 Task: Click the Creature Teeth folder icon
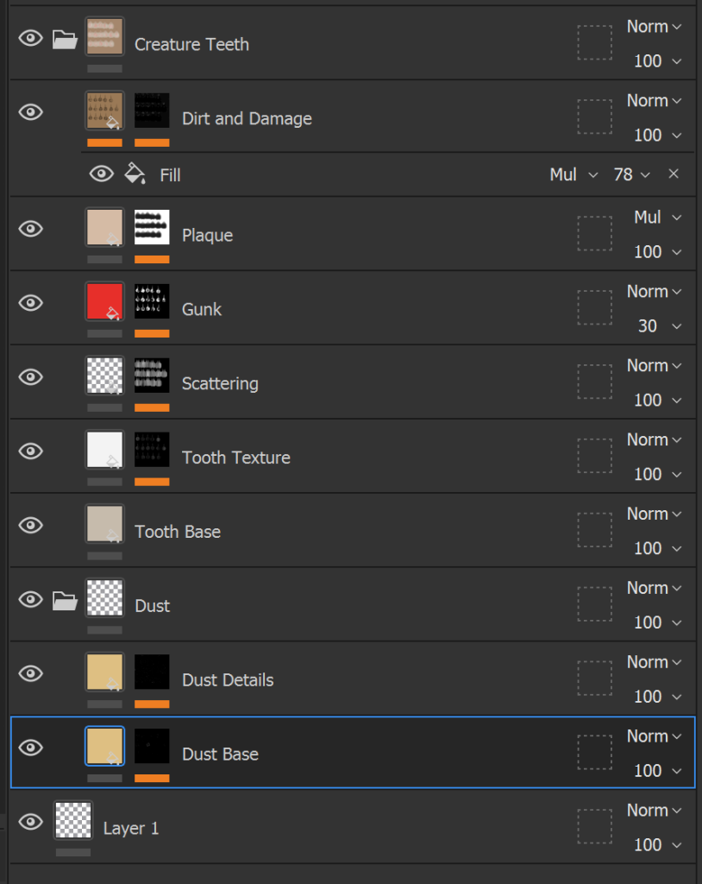tap(65, 40)
